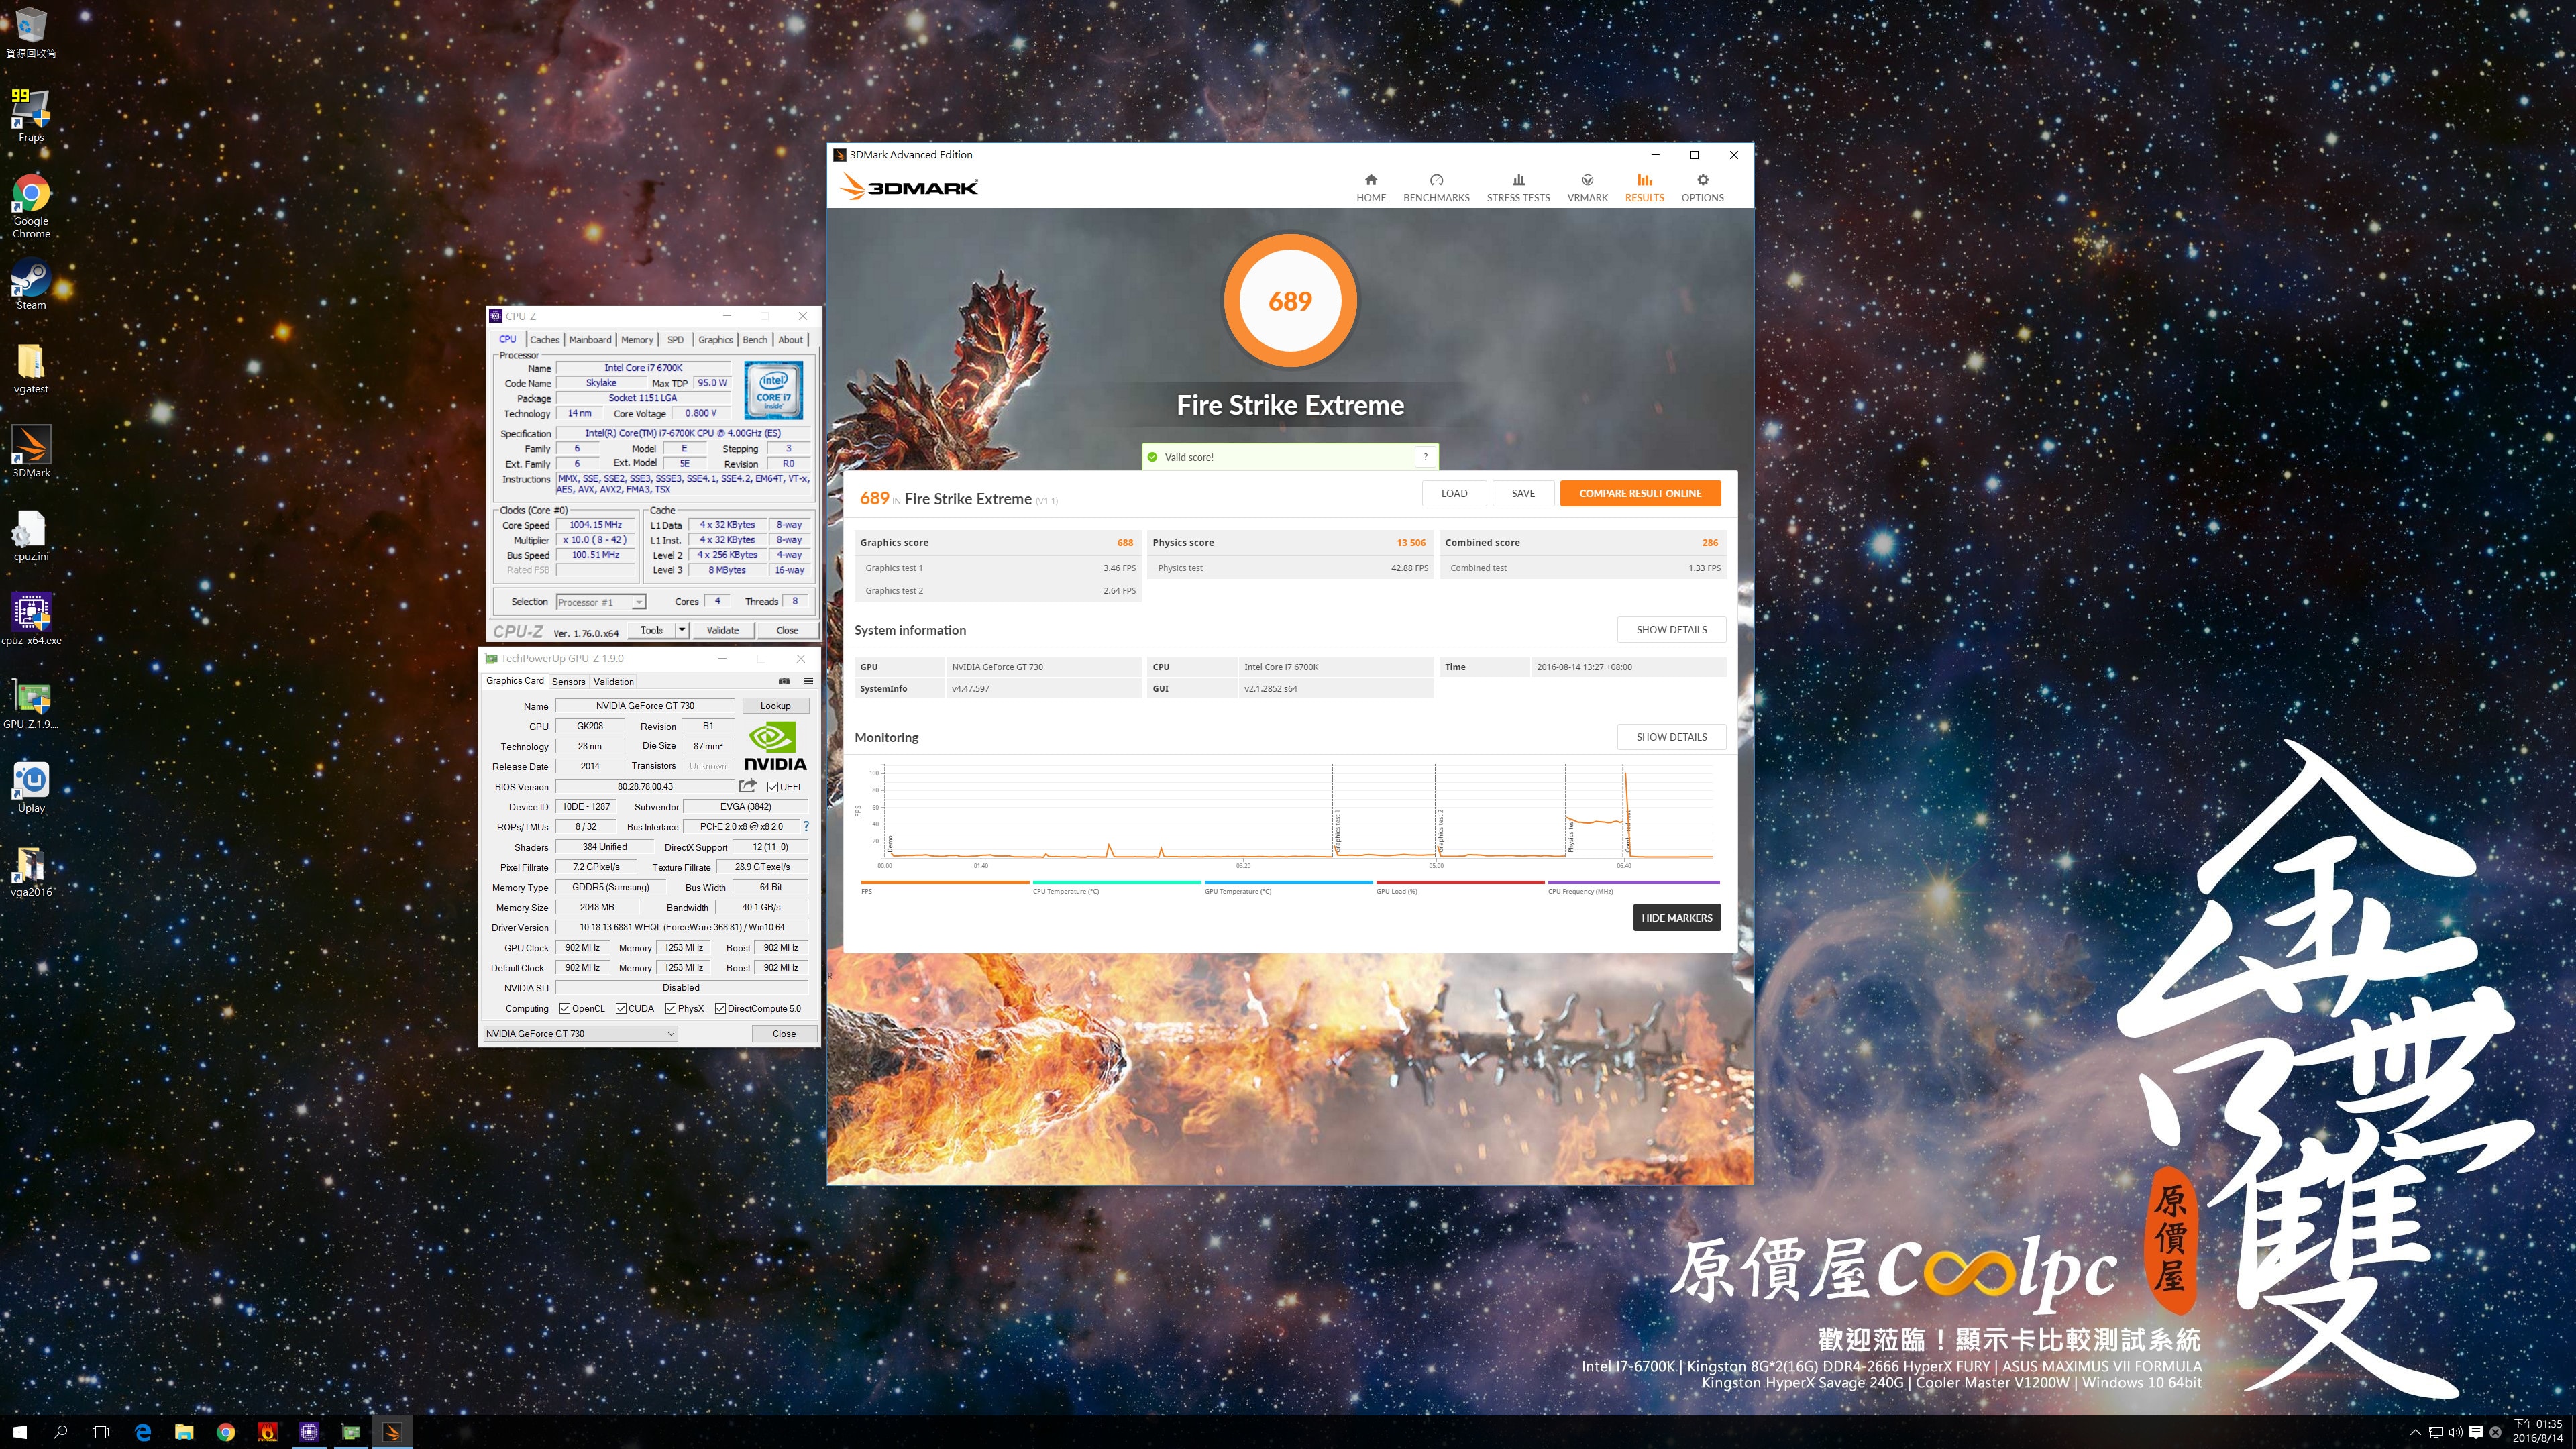Viewport: 2576px width, 1449px height.
Task: Click the Tools button in CPU-Z
Action: [x=652, y=630]
